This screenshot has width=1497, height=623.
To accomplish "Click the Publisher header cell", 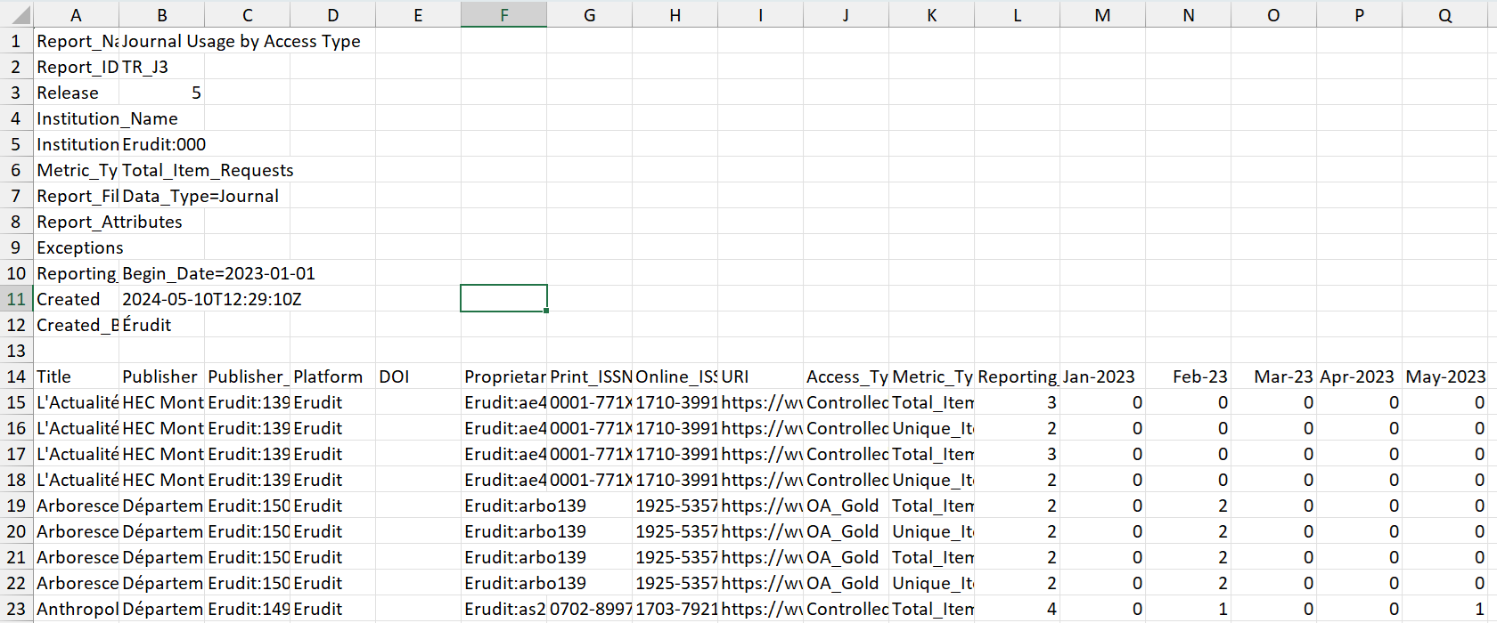I will coord(162,376).
